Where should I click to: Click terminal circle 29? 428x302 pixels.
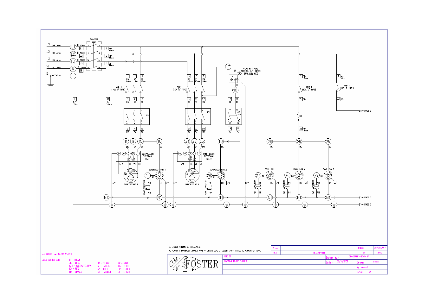316,175
